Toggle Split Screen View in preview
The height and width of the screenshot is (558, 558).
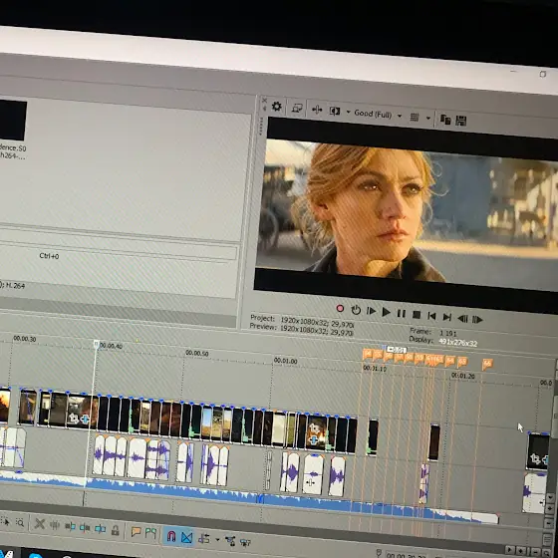[335, 111]
